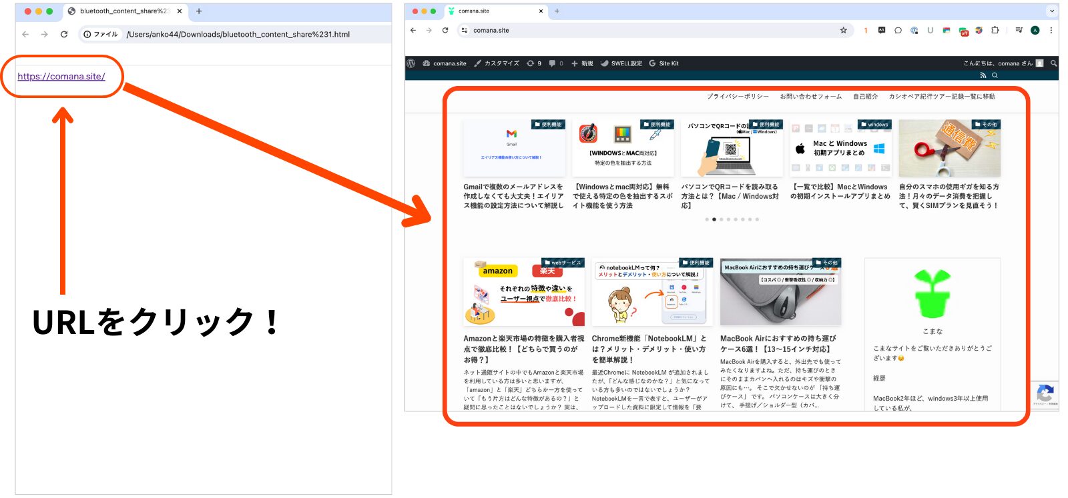Open a new tab next to the bluetooth_content_share tab
Image resolution: width=1068 pixels, height=498 pixels.
(x=199, y=11)
